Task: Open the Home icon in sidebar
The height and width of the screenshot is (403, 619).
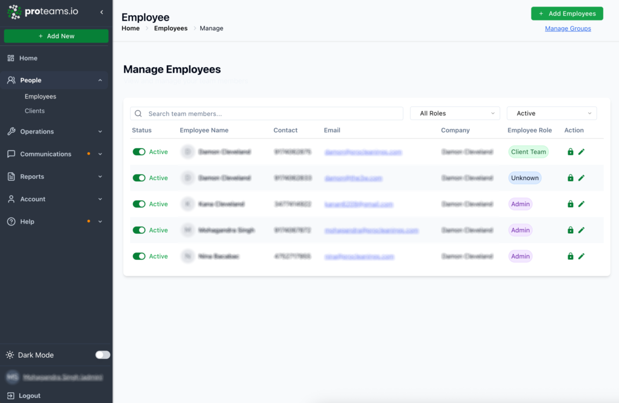Action: 10,58
